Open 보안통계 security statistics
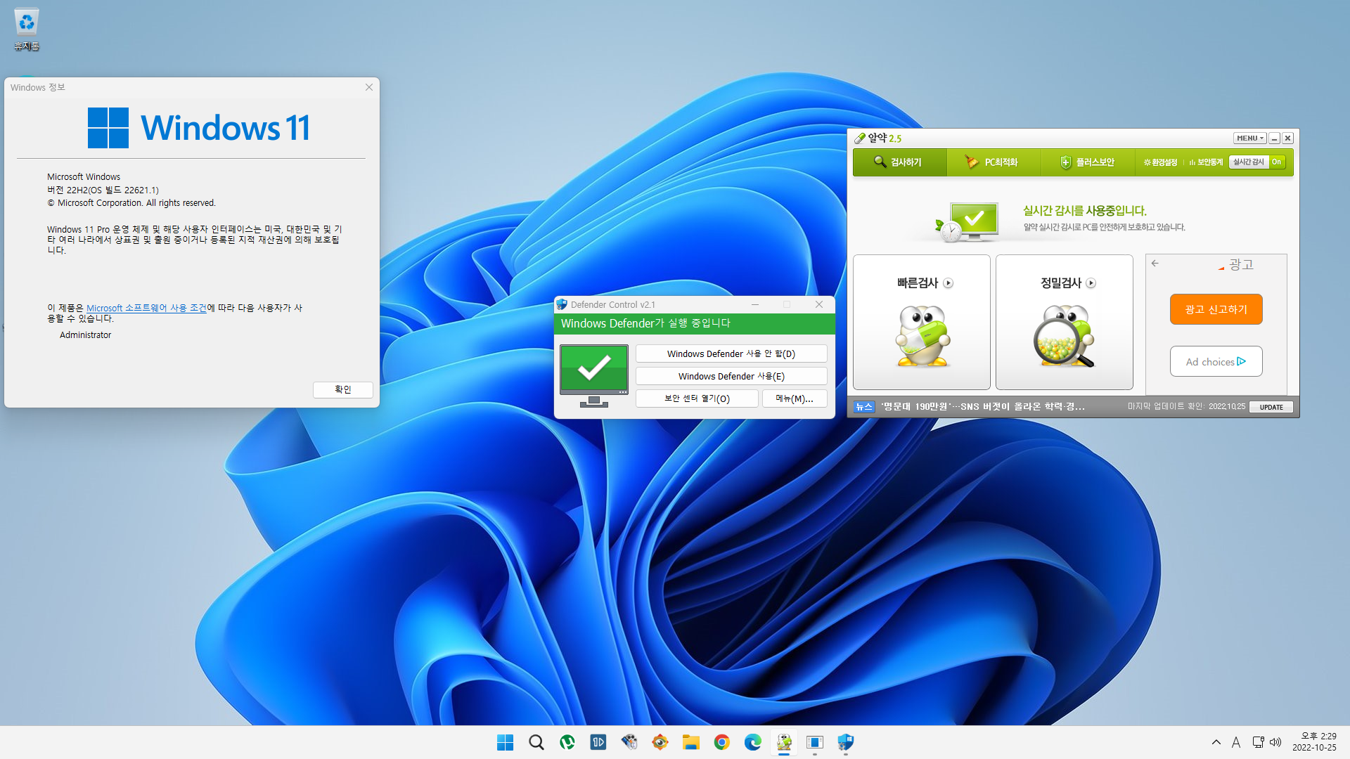This screenshot has width=1350, height=759. coord(1207,162)
